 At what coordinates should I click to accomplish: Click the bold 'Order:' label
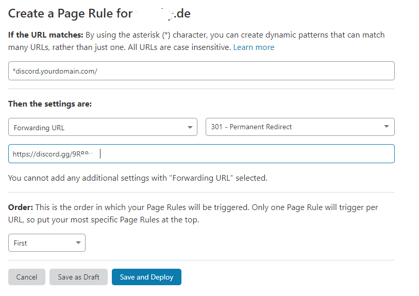click(x=21, y=207)
